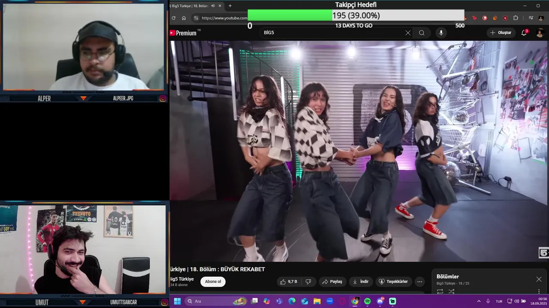Open Task View on taskbar
The width and height of the screenshot is (549, 308).
tap(255, 301)
